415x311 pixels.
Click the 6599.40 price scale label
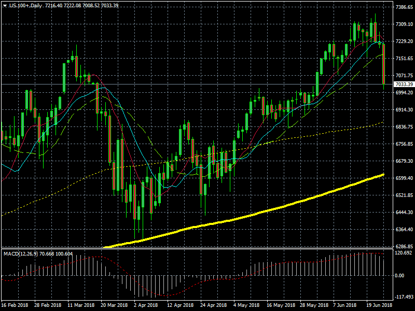click(x=404, y=178)
